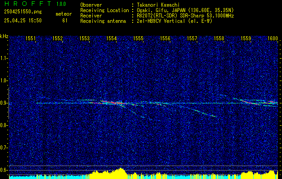Image resolution: width=282 pixels, height=179 pixels.
Task: Click the 1556 time marker
Action: click(165, 38)
